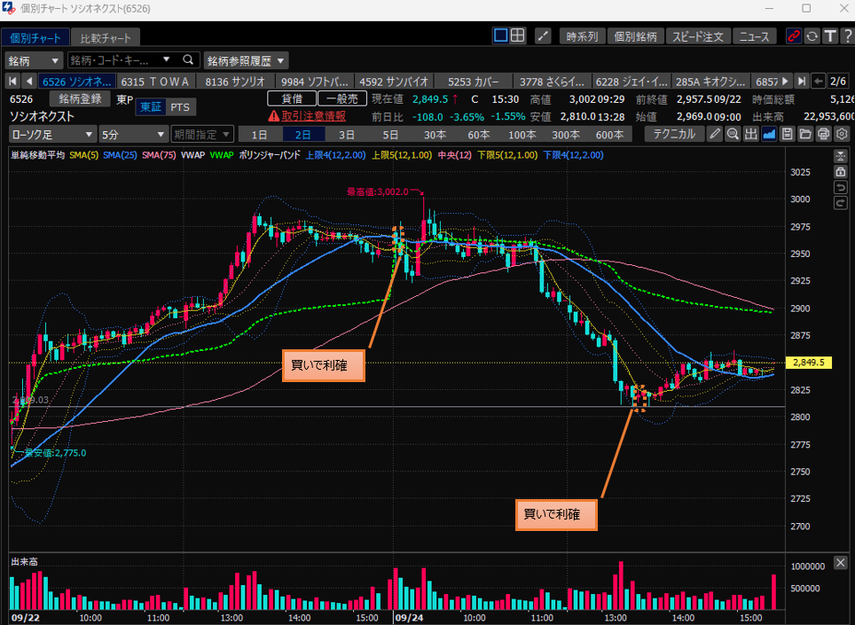Click the red chain link icon
The image size is (855, 625).
tap(794, 36)
